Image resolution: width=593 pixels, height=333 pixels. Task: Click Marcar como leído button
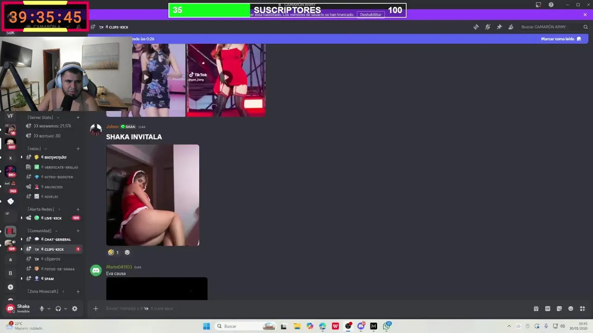click(x=561, y=39)
